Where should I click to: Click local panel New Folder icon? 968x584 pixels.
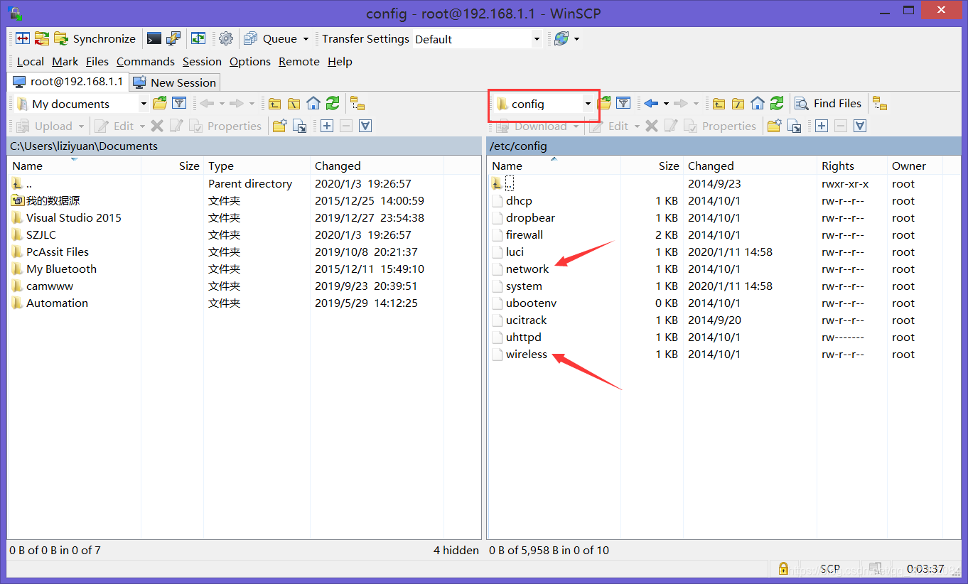click(280, 126)
